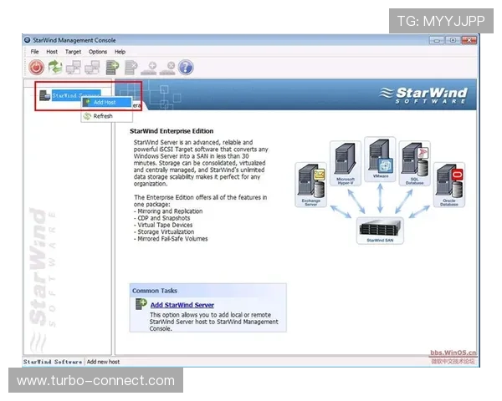Click 'Add new host' status bar text
Viewport: 502px width, 401px height.
[103, 362]
